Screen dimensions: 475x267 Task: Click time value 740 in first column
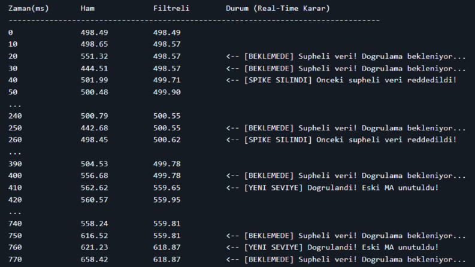pos(15,224)
